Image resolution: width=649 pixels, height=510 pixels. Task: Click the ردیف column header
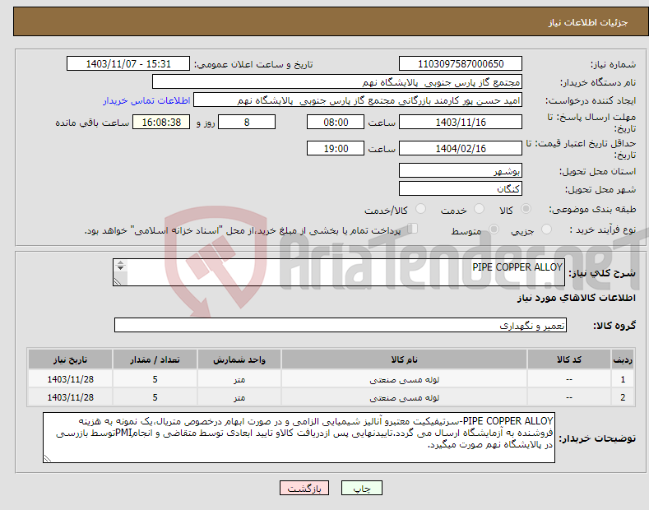pos(623,359)
